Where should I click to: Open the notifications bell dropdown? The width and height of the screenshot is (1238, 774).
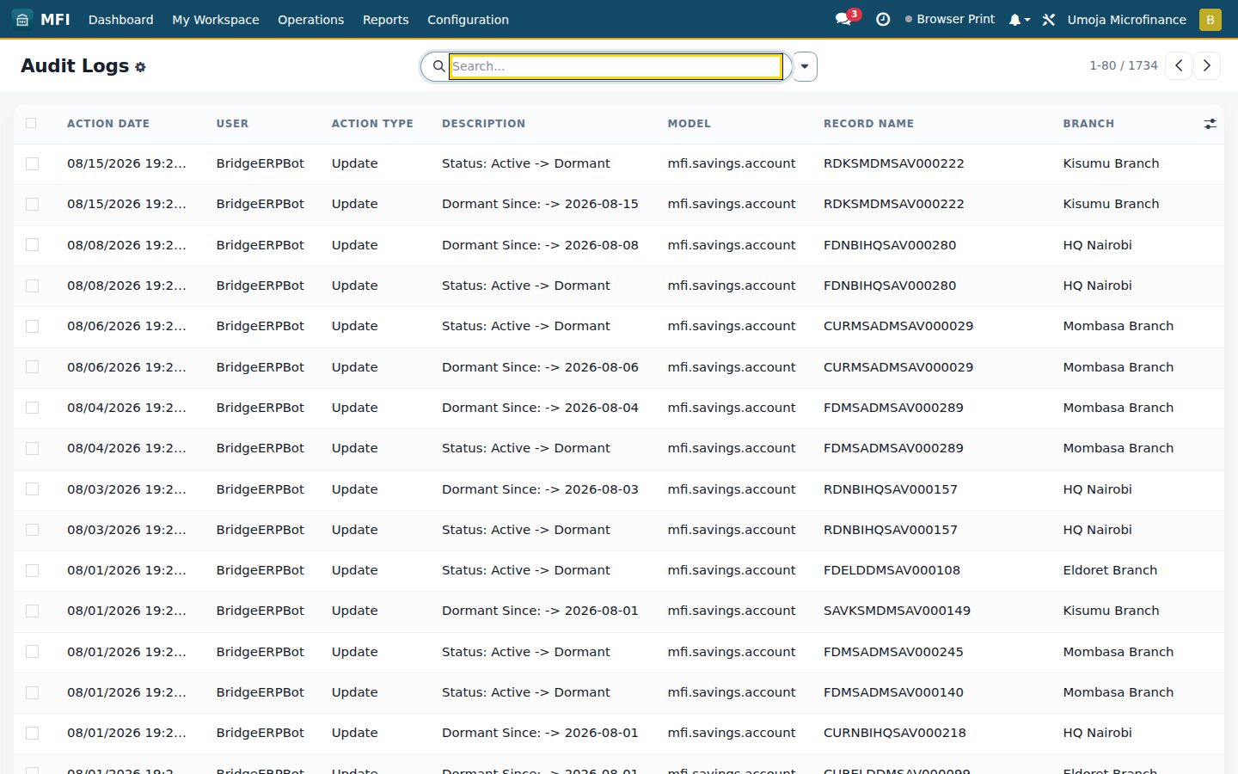click(1019, 19)
